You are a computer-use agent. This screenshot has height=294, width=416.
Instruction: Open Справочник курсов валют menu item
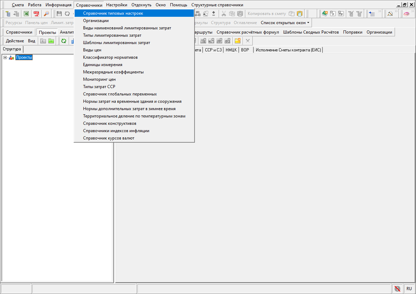click(109, 138)
